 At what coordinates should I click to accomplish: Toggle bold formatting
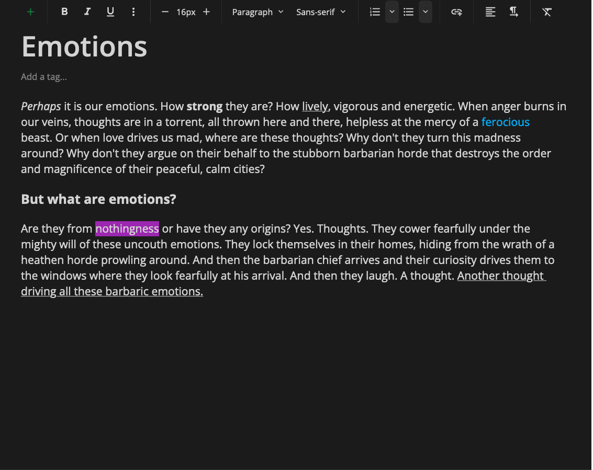tap(64, 12)
